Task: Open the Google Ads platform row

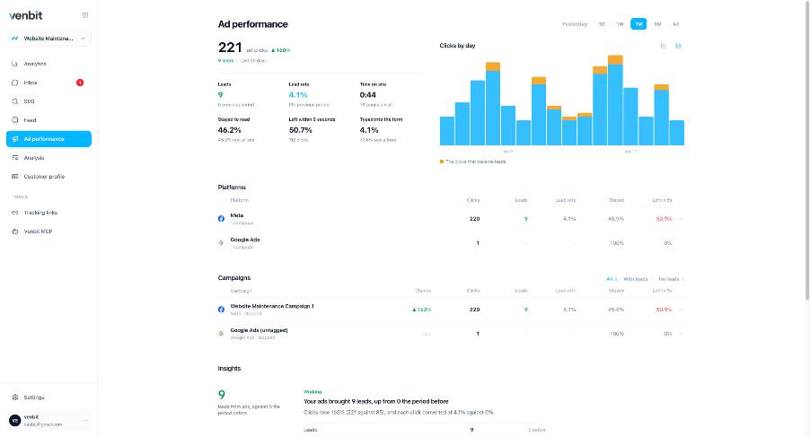Action: 453,243
